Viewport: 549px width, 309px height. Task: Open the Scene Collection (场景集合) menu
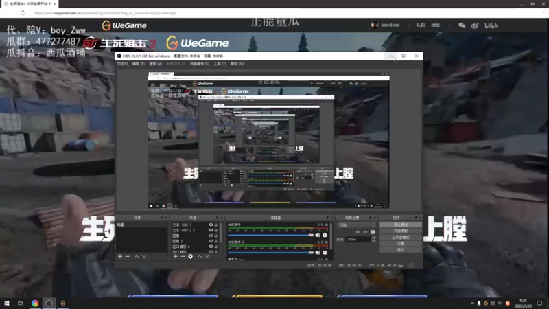tap(200, 64)
